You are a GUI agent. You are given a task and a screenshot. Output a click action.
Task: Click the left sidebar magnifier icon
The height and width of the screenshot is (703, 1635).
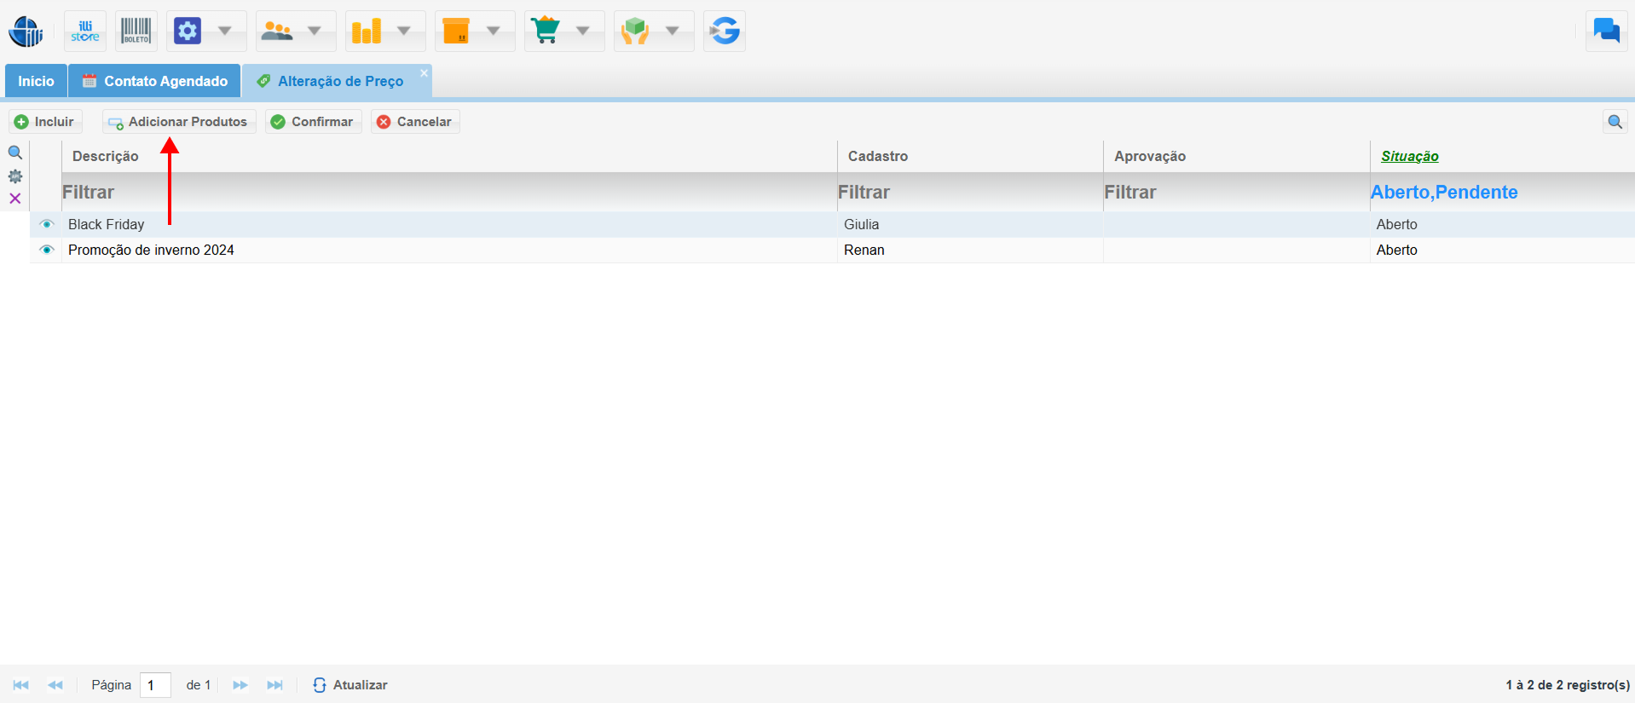point(15,153)
